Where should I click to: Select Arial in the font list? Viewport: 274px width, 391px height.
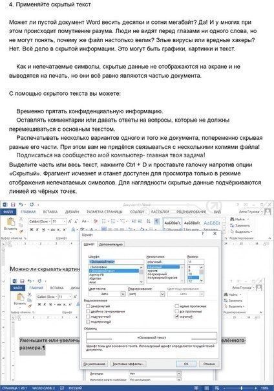click(x=92, y=282)
